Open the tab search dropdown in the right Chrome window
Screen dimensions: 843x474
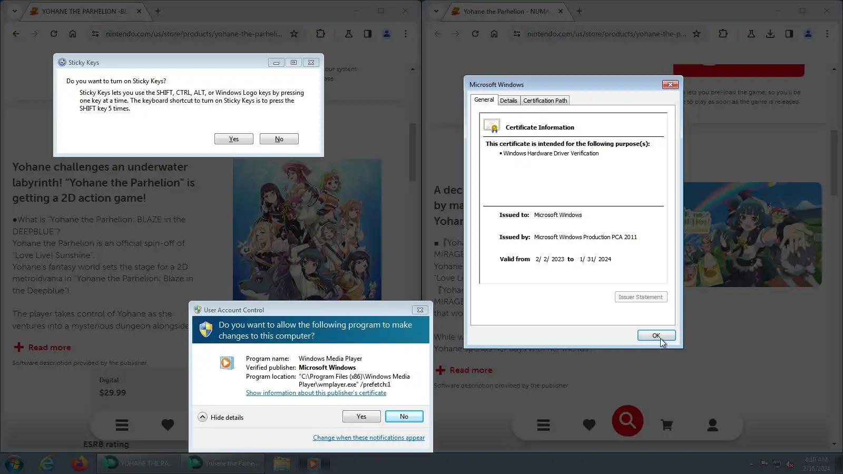(x=436, y=11)
